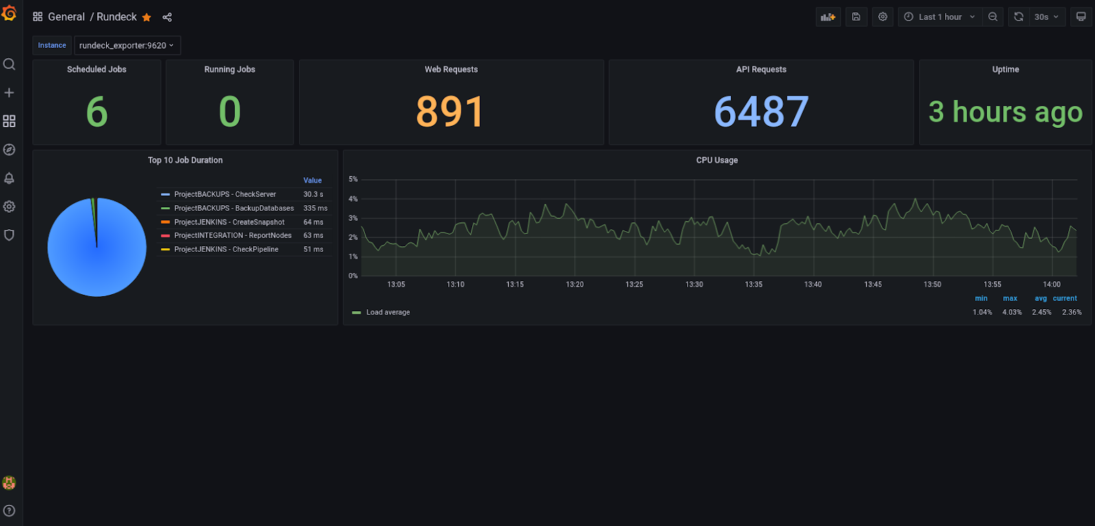Click the General folder breadcrumb link
Viewport: 1095px width, 526px height.
click(66, 17)
